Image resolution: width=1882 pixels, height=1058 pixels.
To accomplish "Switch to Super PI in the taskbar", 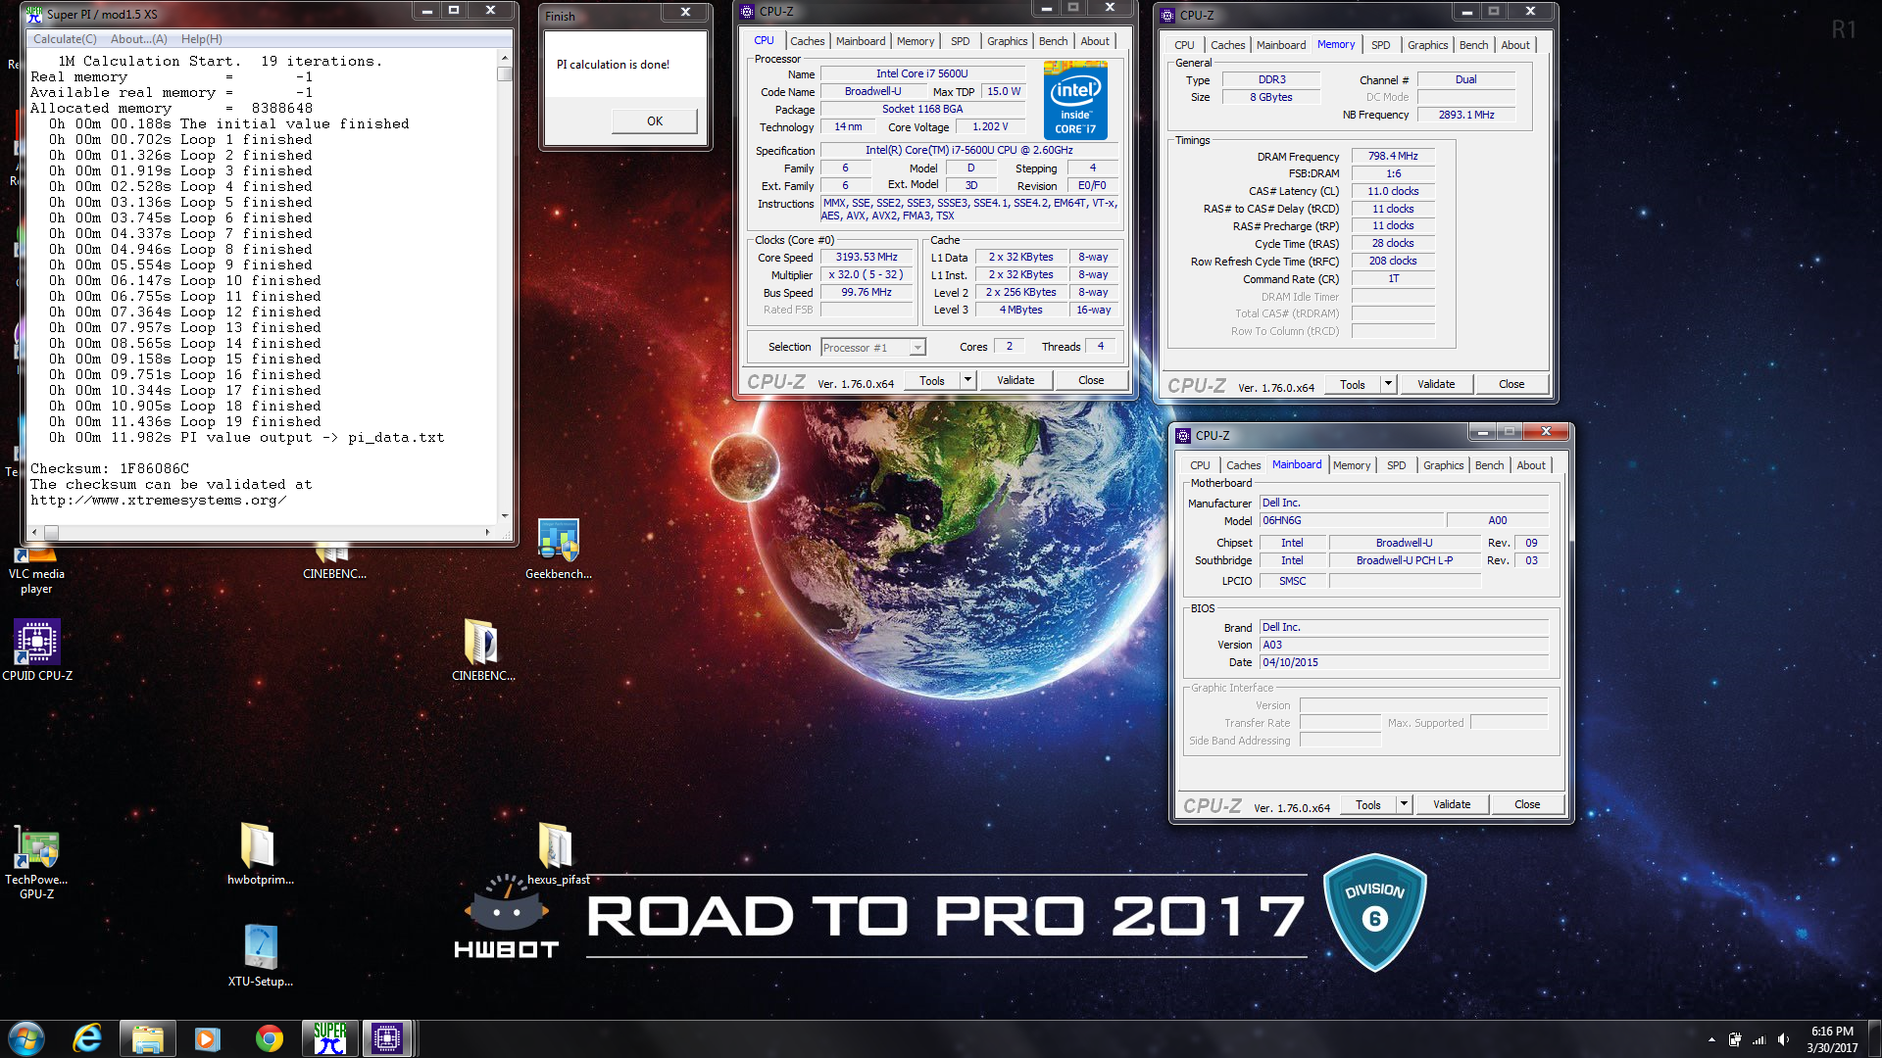I will tap(330, 1038).
